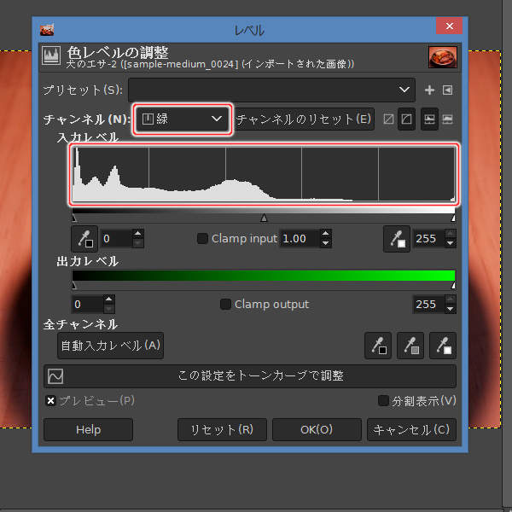
Task: Click GIMP icon in Levels title bar
Action: (x=47, y=30)
